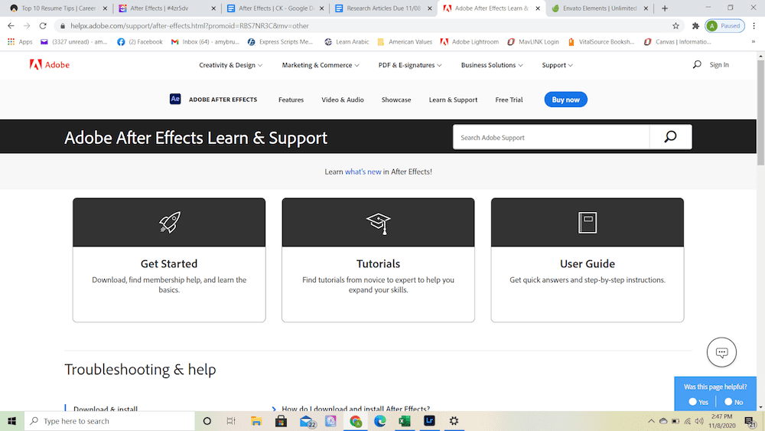Click the Adobe logo in header
Image resolution: width=765 pixels, height=431 pixels.
(x=49, y=64)
